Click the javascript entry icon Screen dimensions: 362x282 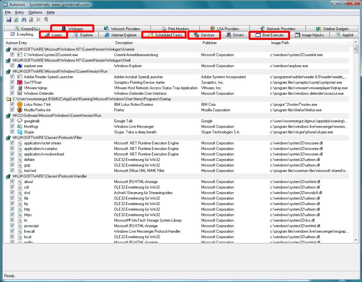[20, 226]
